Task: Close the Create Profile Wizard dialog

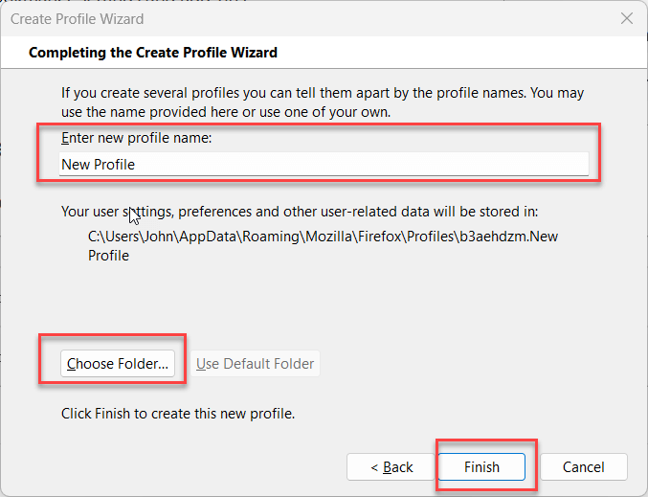Action: click(627, 18)
